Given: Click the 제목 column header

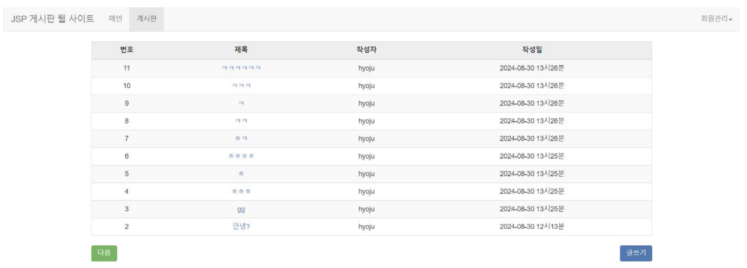Looking at the screenshot, I should (241, 50).
